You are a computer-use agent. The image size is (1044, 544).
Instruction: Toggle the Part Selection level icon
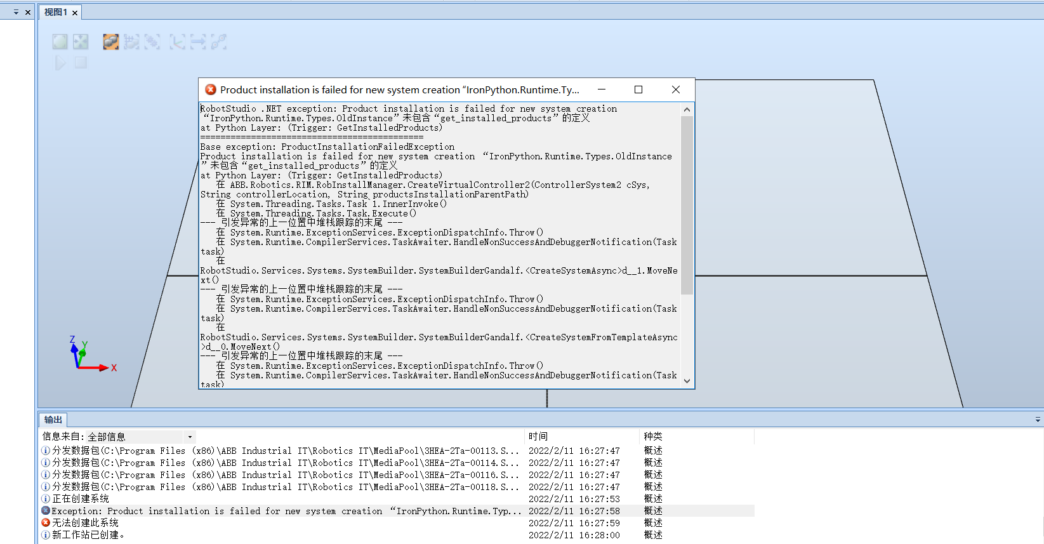click(111, 42)
